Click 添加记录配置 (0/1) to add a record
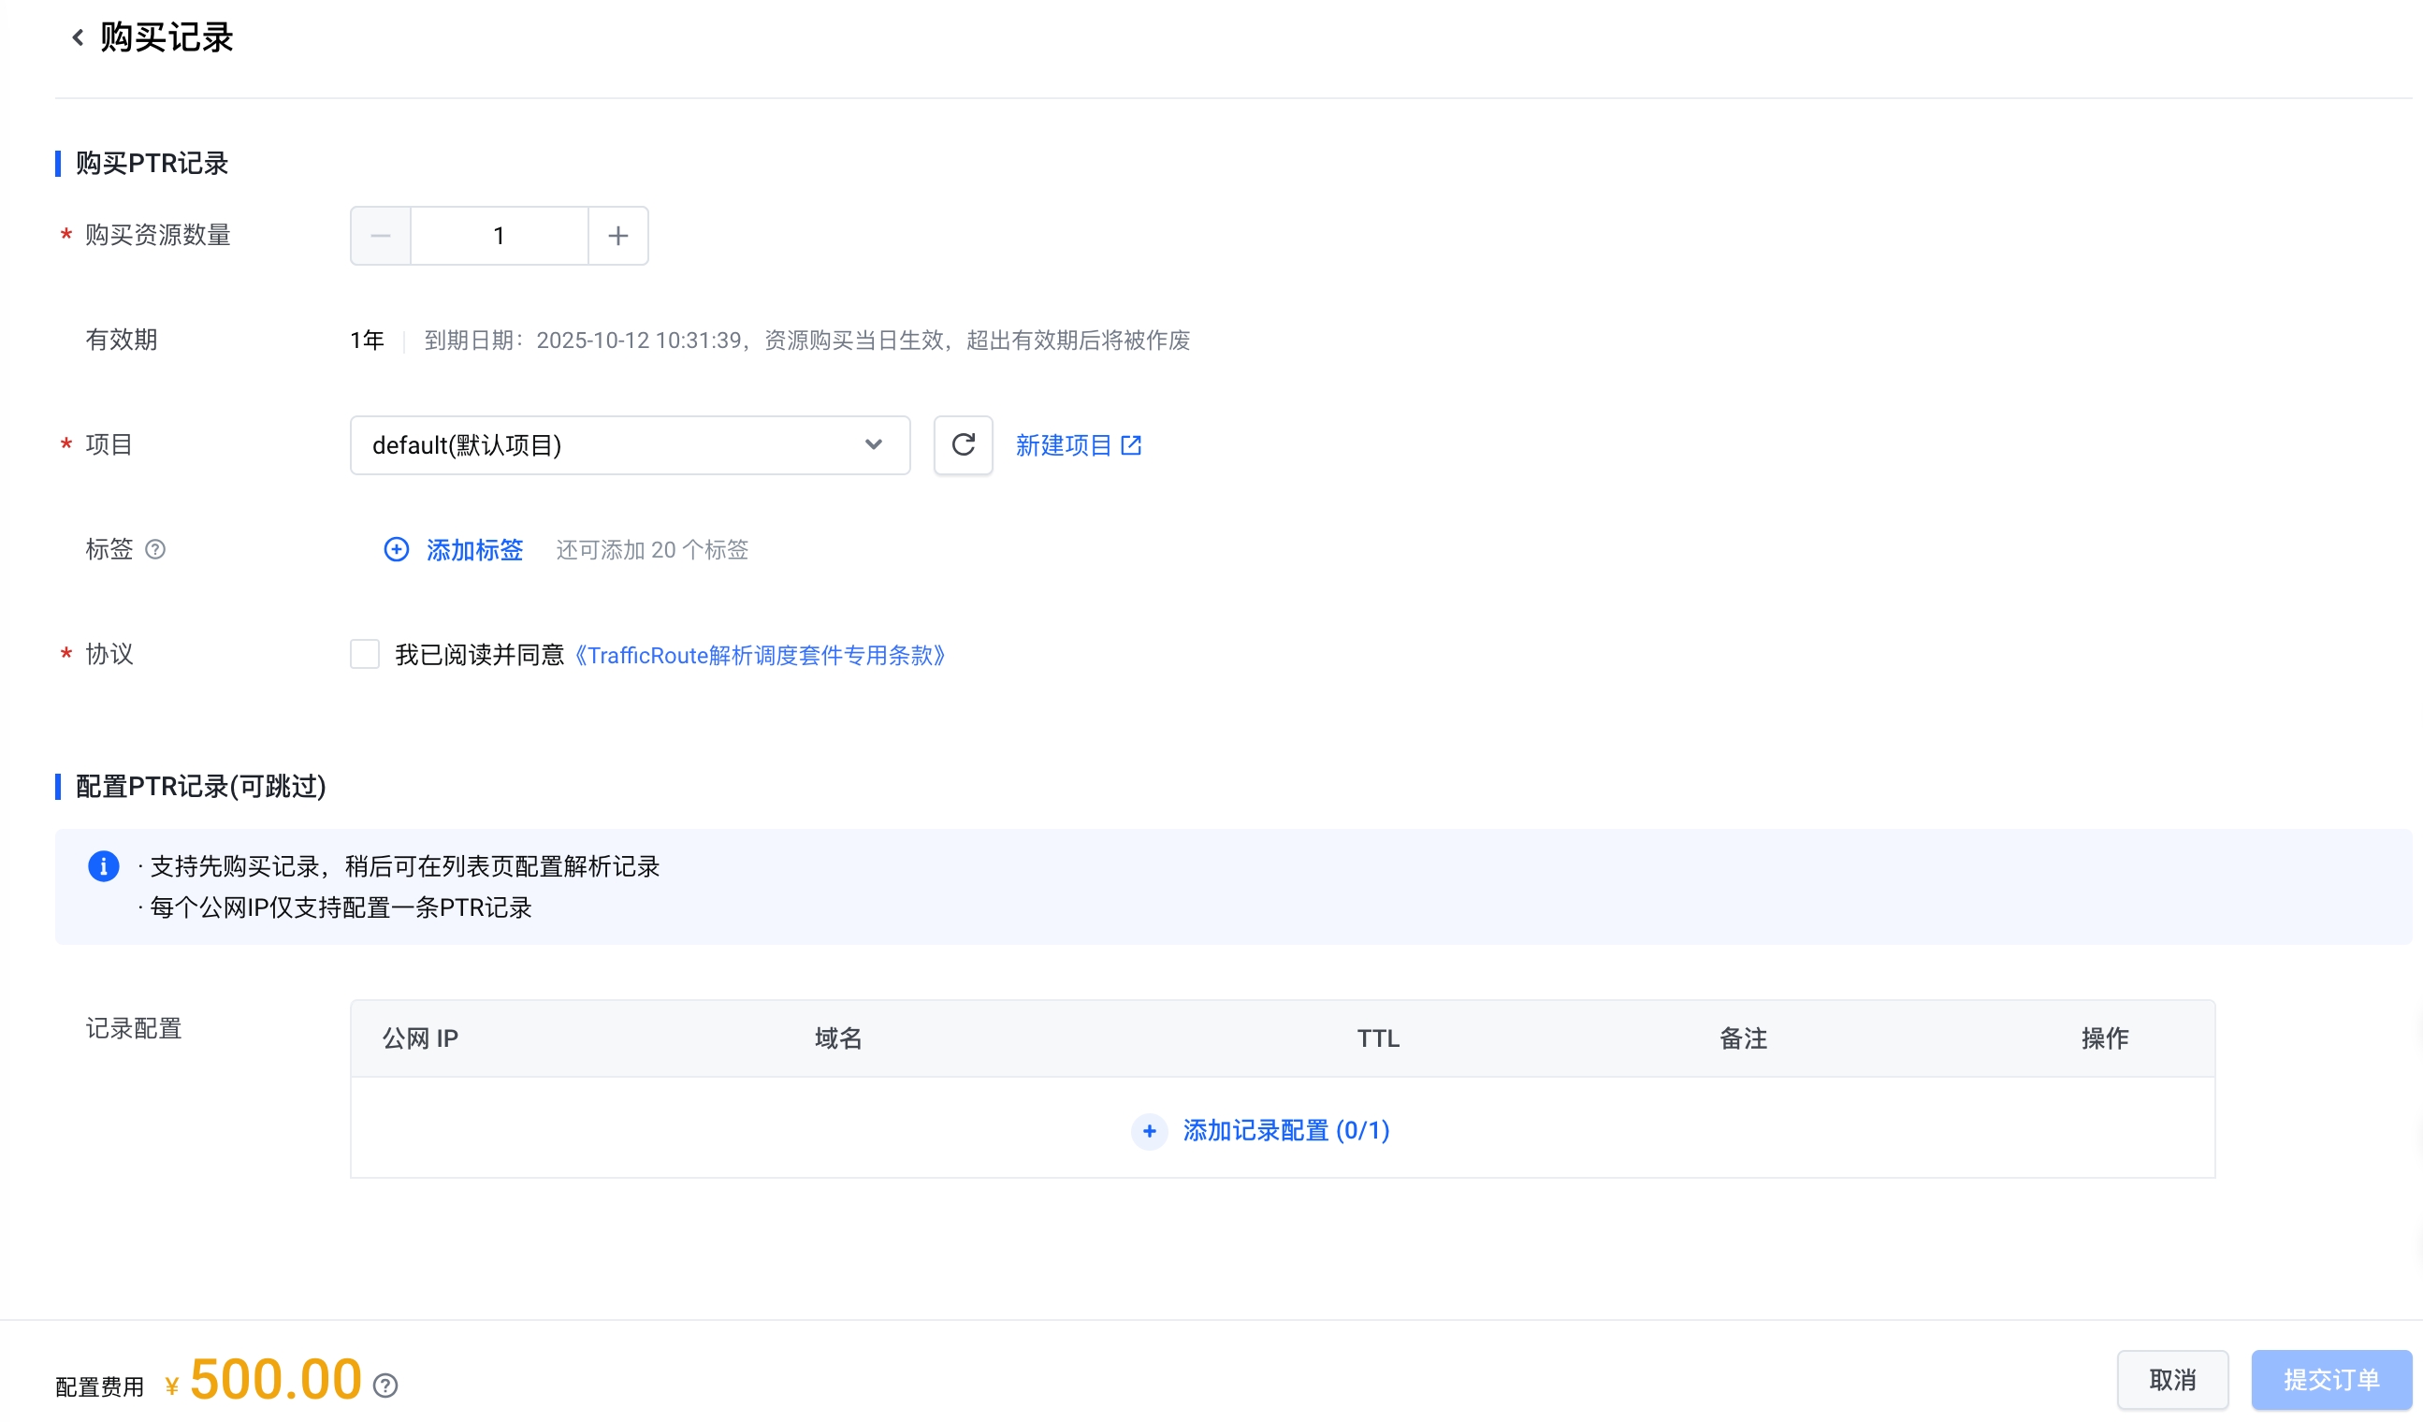Screen dimensions: 2423x1422 pyautogui.click(x=1260, y=1131)
